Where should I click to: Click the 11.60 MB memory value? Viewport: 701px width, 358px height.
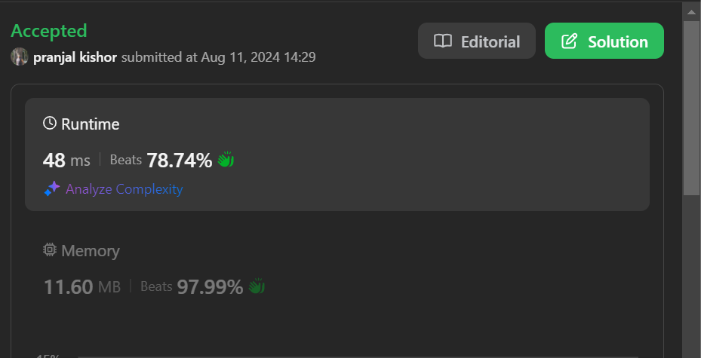(81, 287)
